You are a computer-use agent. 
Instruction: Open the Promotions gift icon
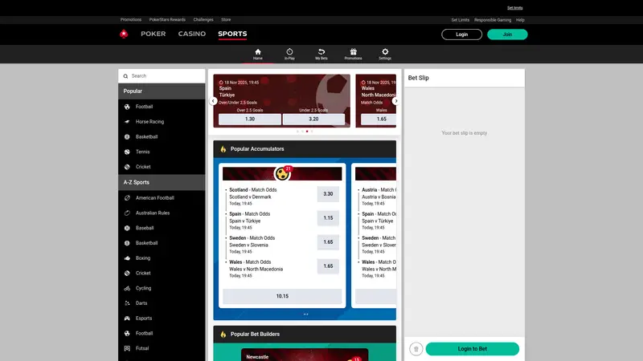click(353, 52)
